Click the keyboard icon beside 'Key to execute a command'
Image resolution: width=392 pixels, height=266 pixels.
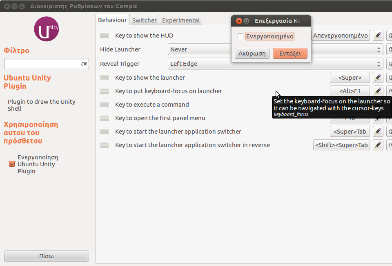click(105, 105)
